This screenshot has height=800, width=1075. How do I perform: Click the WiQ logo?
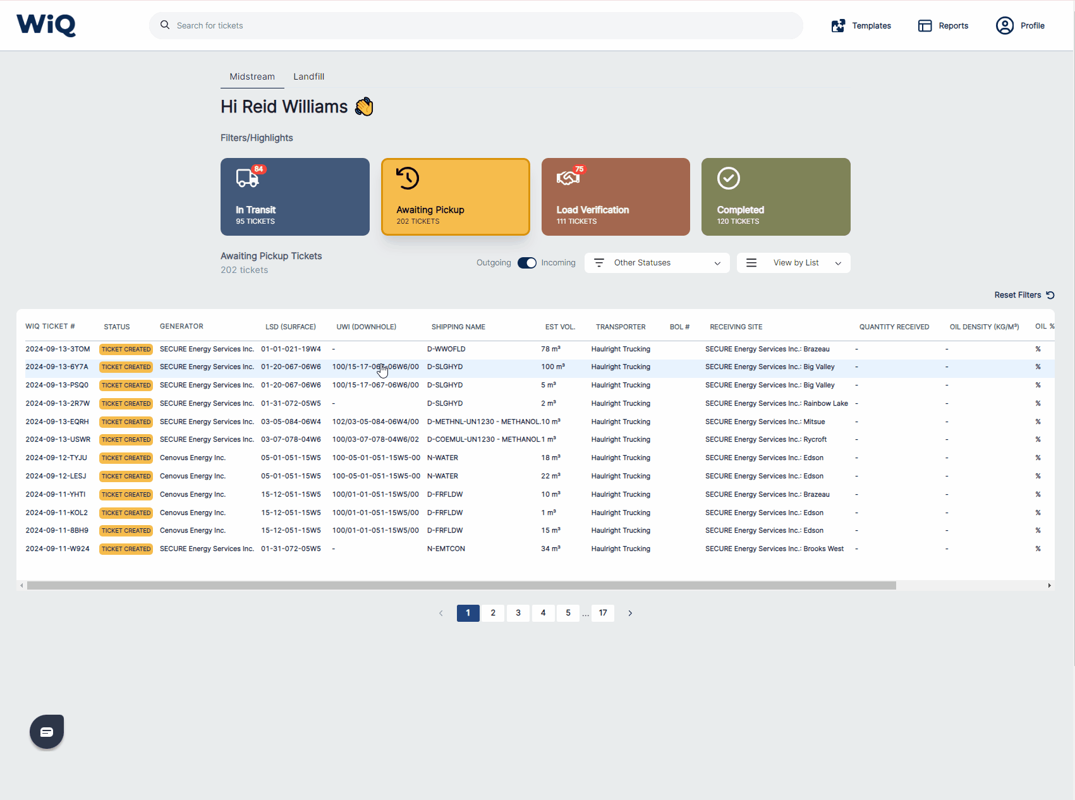[x=46, y=25]
